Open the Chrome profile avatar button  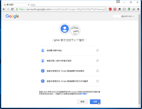point(118,1)
